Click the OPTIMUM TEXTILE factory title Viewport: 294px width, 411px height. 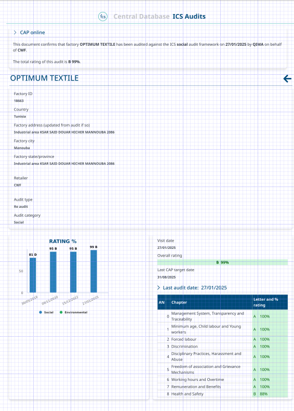tap(44, 78)
